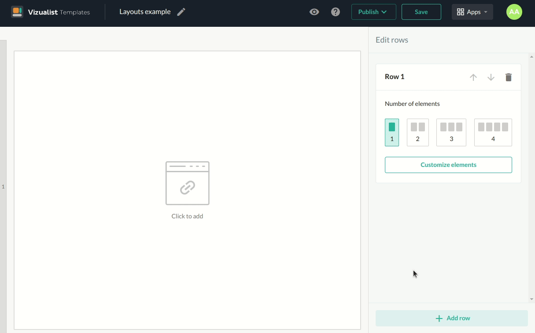Open preview with the eye icon
This screenshot has height=333, width=535.
click(314, 12)
